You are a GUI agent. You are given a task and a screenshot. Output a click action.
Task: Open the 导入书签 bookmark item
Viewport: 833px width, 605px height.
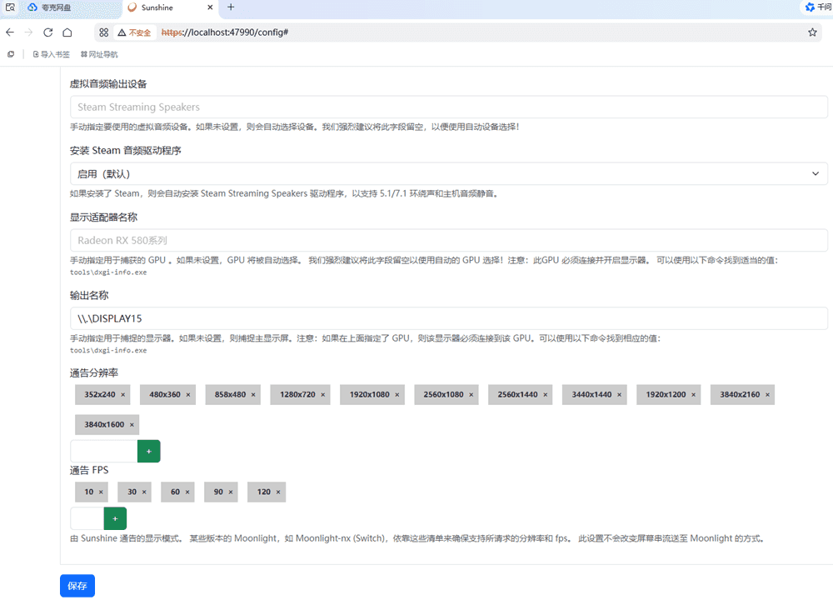click(x=51, y=54)
